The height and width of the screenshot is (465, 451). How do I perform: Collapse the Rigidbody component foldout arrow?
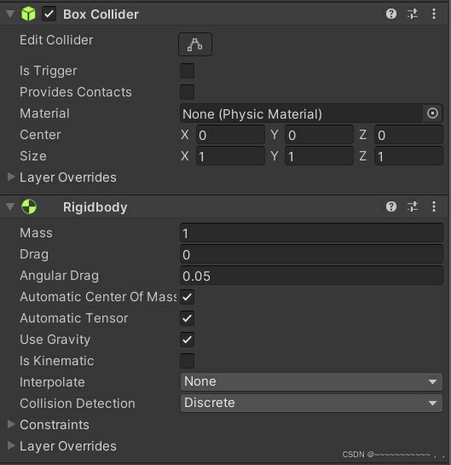click(x=10, y=206)
